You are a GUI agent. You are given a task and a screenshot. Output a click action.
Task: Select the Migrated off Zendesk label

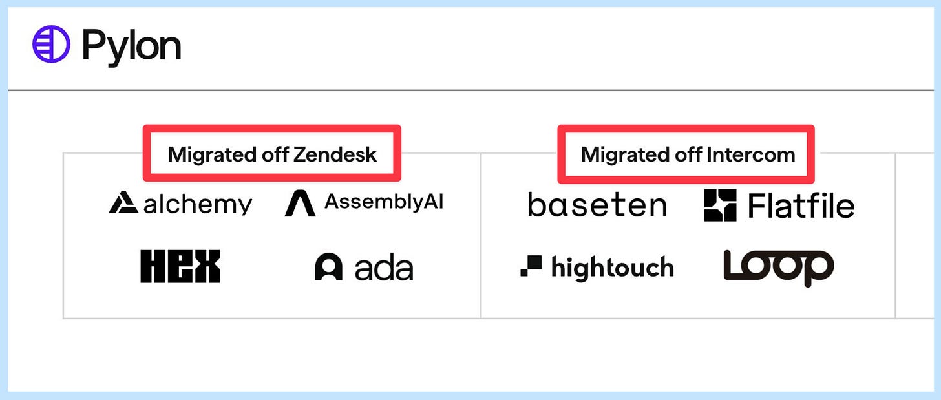272,154
